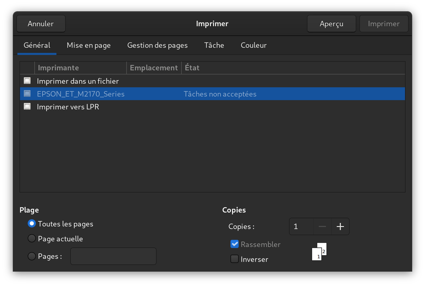Select the EPSON_ET_M2170_Series printer name
The image size is (425, 286).
81,94
